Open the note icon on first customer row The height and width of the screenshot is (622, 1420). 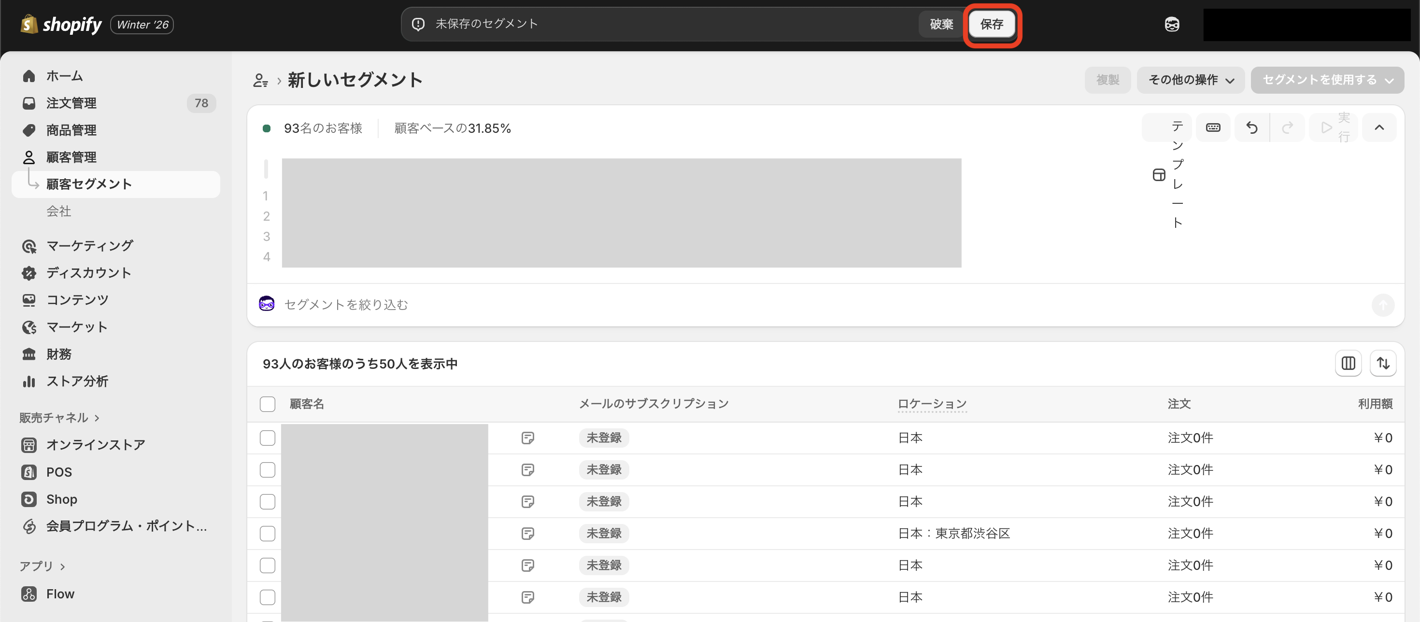click(x=527, y=438)
